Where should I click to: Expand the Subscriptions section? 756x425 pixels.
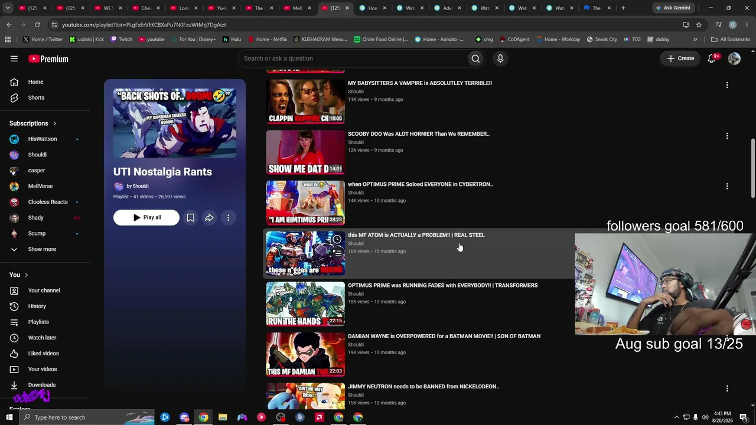pyautogui.click(x=33, y=123)
